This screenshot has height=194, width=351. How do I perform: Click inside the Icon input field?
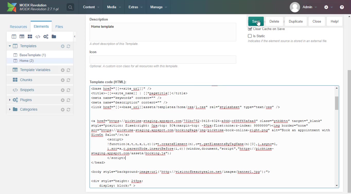(x=163, y=60)
